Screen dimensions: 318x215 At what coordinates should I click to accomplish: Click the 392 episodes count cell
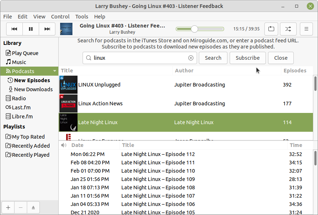pyautogui.click(x=287, y=85)
